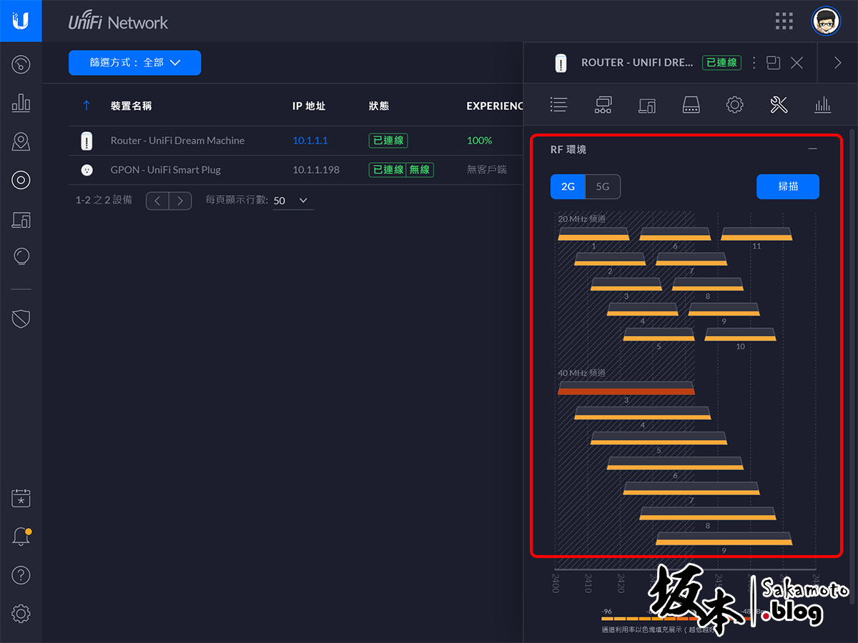The image size is (858, 643).
Task: Open the Clients icon in sidebar
Action: [21, 219]
